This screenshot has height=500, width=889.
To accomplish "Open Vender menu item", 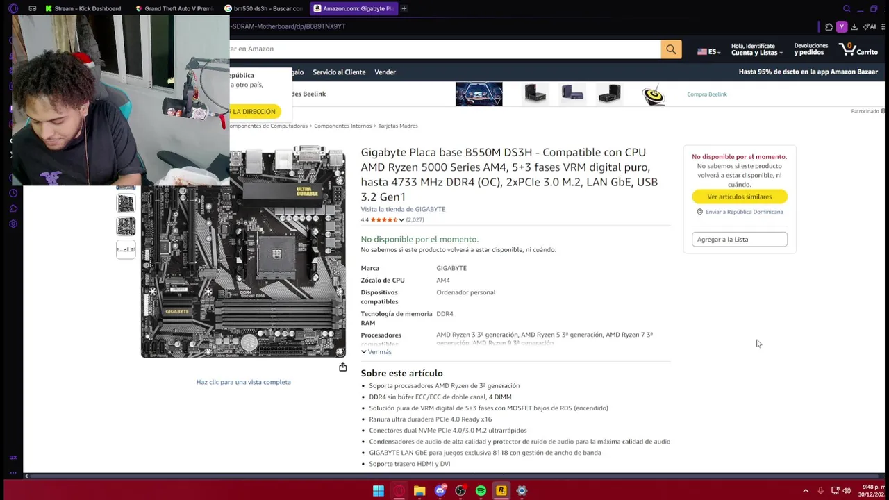I will tap(385, 72).
